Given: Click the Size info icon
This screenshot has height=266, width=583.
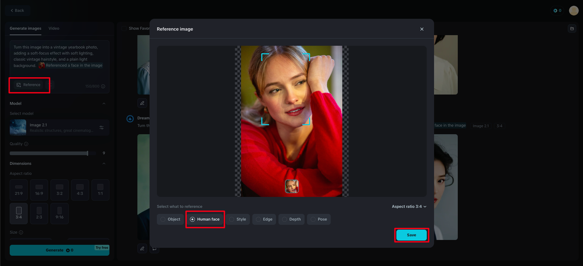Looking at the screenshot, I should coord(21,232).
